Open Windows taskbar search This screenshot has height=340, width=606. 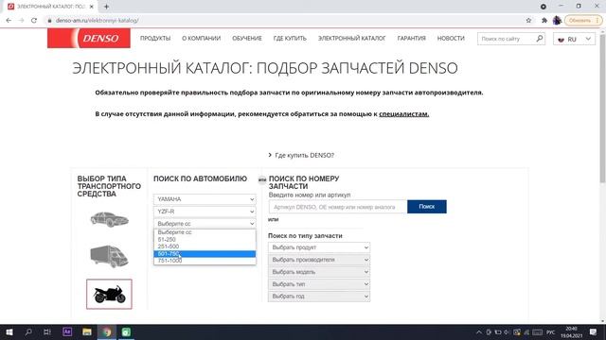28,331
